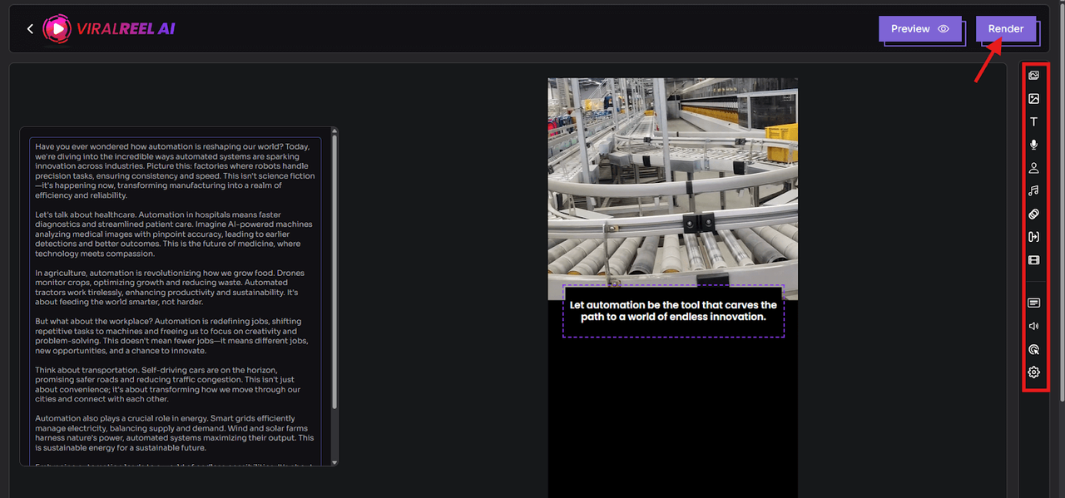
Task: Click the pill-shaped sticker icon in sidebar
Action: 1033,214
